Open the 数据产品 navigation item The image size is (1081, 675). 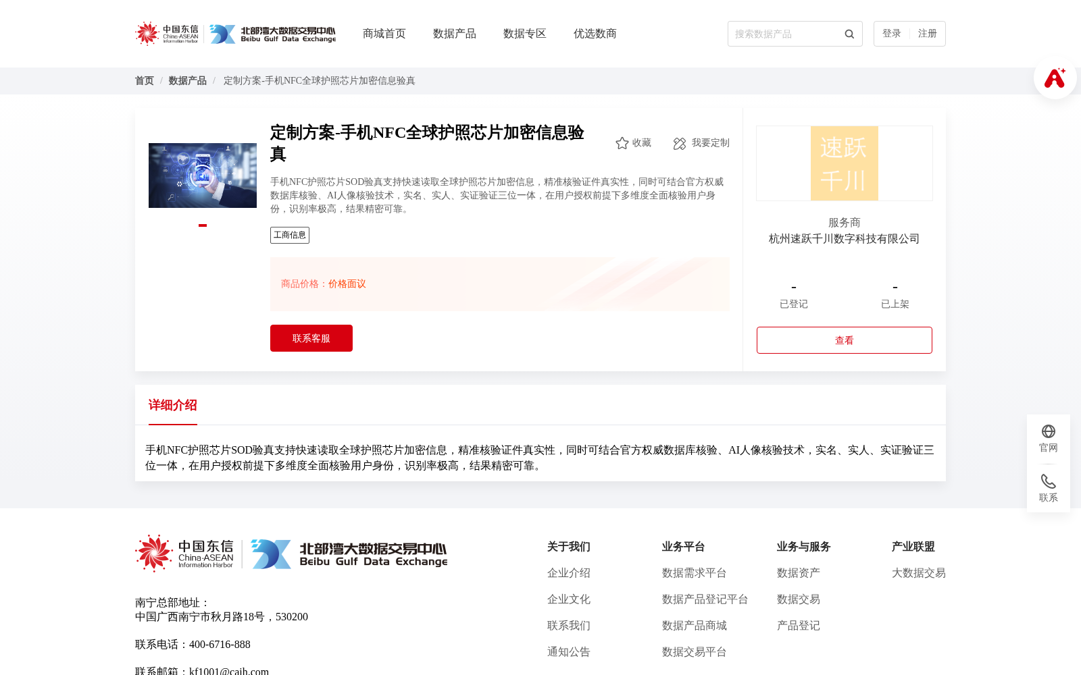[455, 34]
